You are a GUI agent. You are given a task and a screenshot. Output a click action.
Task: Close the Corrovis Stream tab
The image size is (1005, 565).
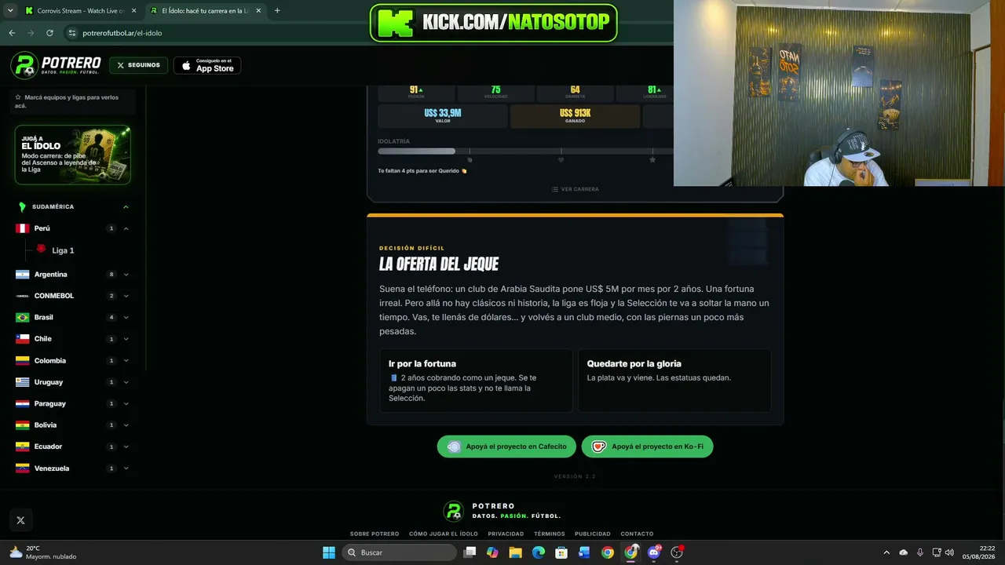[x=133, y=11]
